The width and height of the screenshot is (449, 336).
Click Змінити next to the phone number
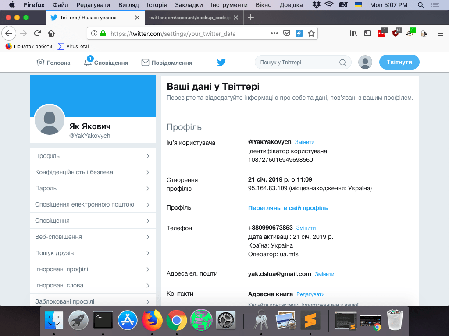pyautogui.click(x=306, y=227)
